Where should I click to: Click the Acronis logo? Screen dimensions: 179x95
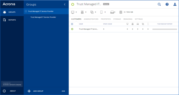9,4
